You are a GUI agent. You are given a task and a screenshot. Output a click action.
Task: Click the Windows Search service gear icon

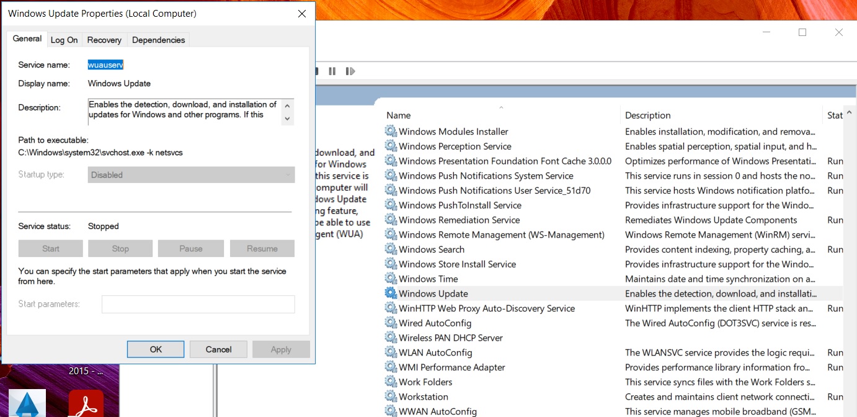pyautogui.click(x=391, y=249)
